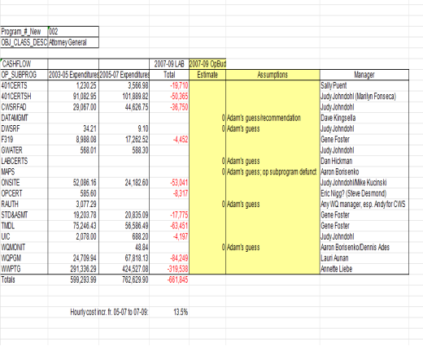Click the Annette Liebe manager cell
This screenshot has width=423, height=346.
pos(364,269)
